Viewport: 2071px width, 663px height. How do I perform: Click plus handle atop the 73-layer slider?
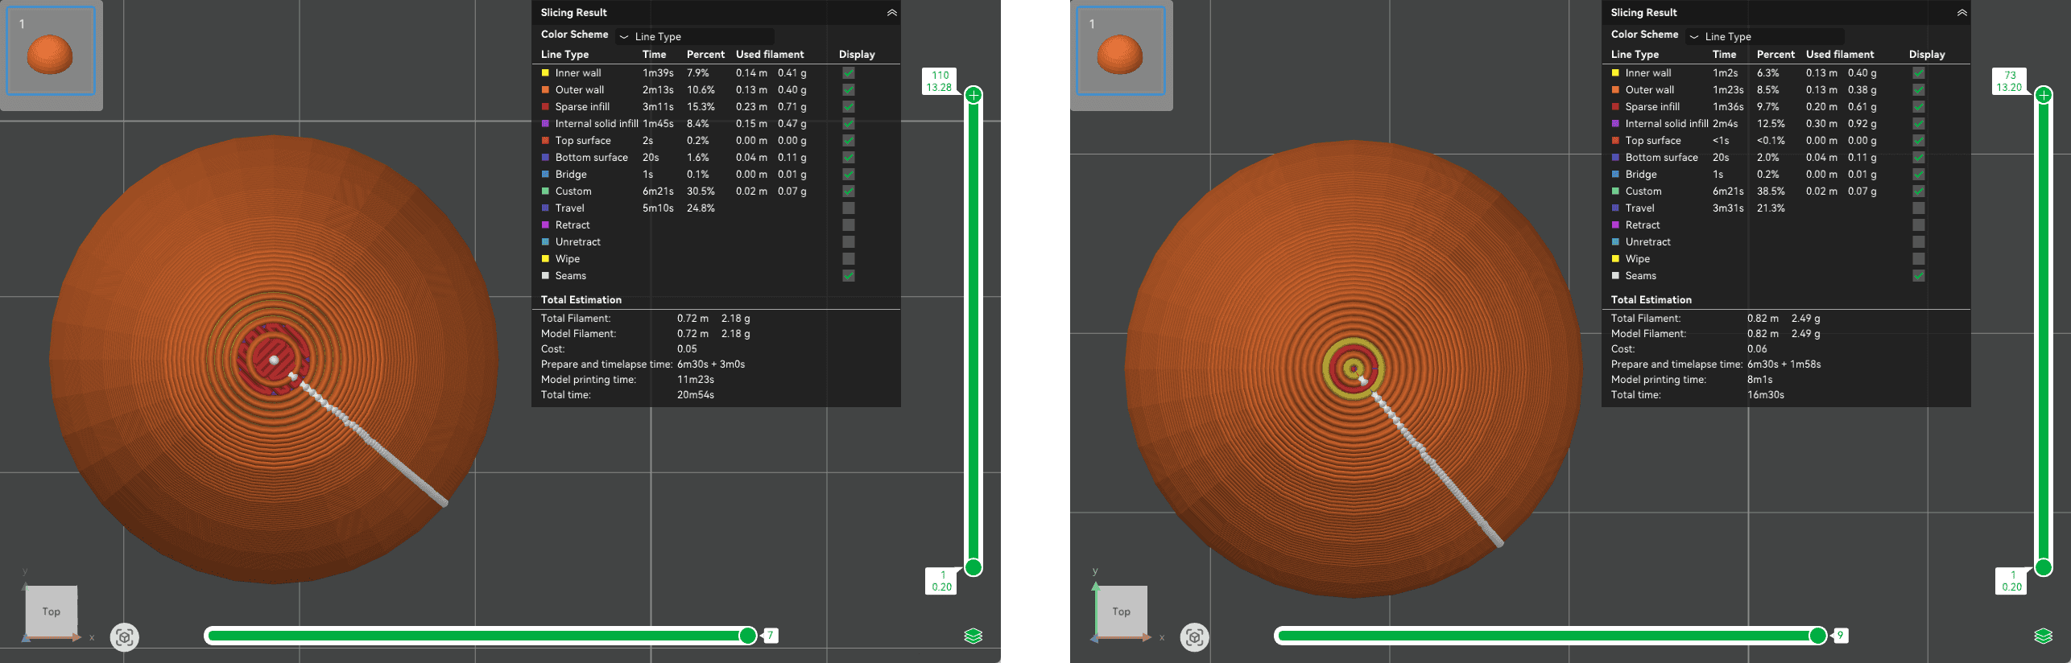click(2044, 96)
